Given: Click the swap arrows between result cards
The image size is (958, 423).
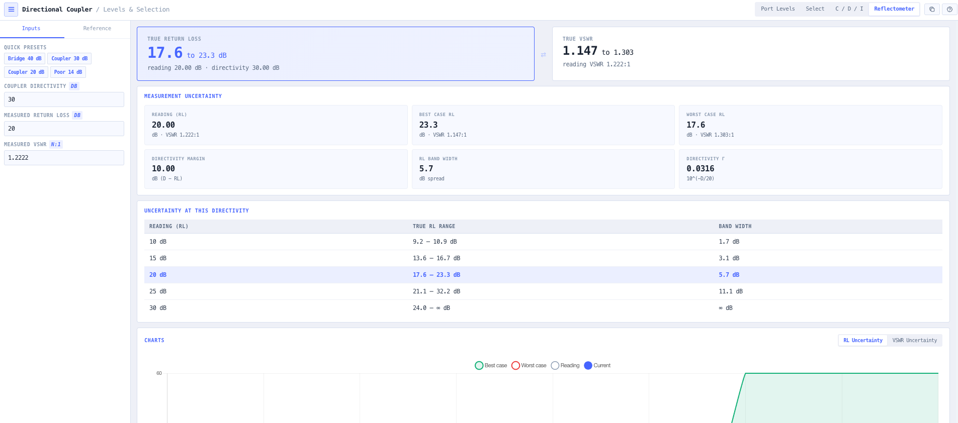Looking at the screenshot, I should pyautogui.click(x=543, y=55).
